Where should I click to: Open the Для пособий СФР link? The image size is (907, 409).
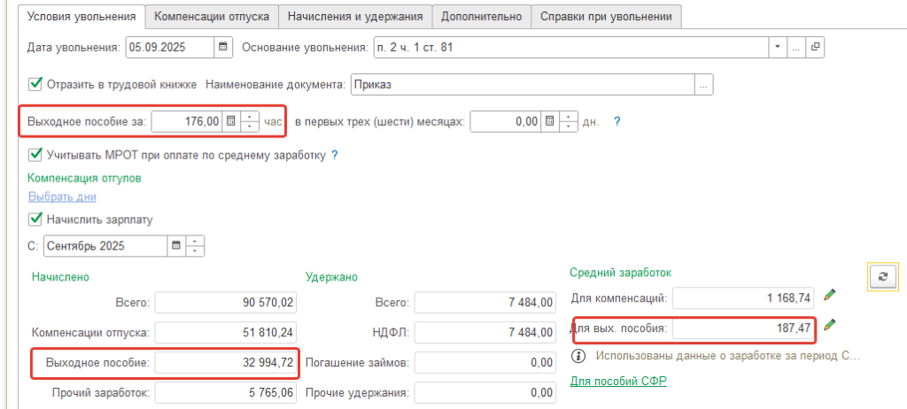617,382
